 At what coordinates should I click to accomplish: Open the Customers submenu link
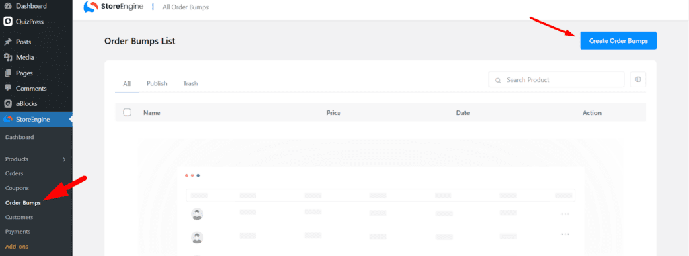coord(19,217)
